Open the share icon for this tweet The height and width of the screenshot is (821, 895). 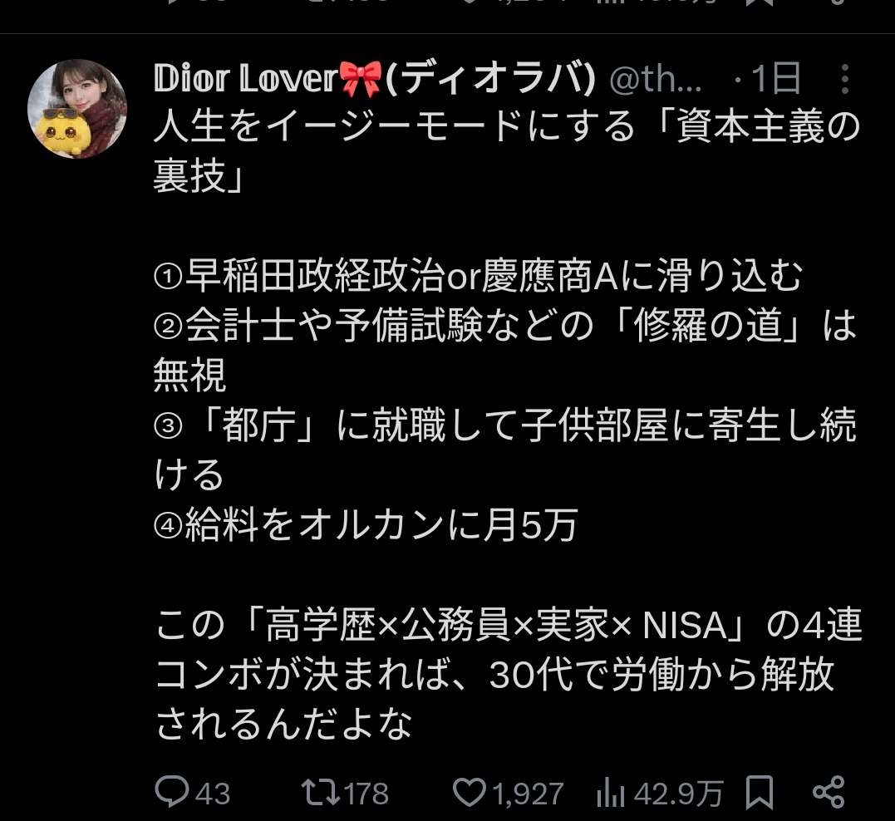tap(829, 793)
